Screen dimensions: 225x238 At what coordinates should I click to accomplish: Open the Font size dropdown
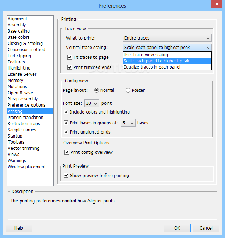click(92, 103)
